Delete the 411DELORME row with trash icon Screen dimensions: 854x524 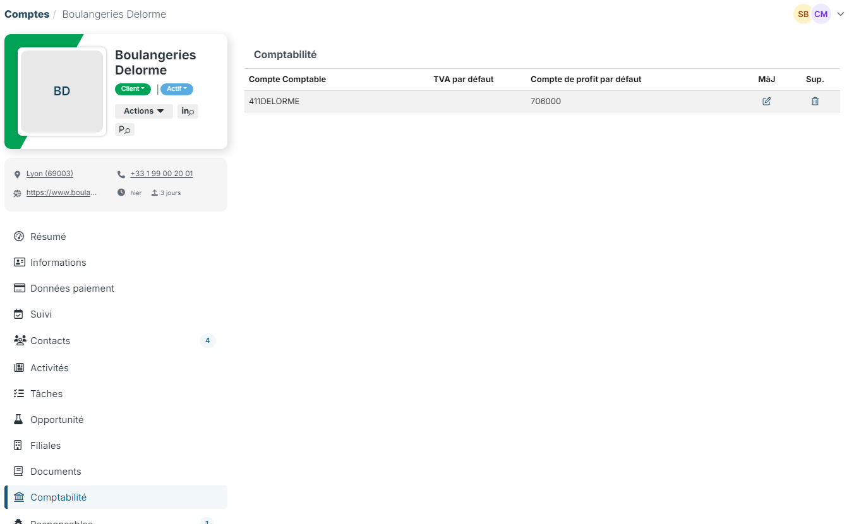(815, 101)
